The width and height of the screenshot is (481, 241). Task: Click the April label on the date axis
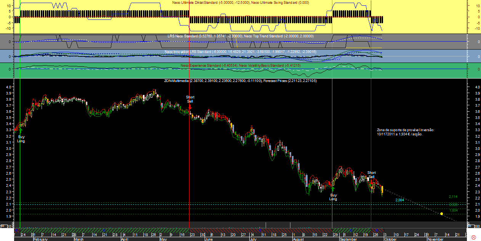[x=125, y=239]
